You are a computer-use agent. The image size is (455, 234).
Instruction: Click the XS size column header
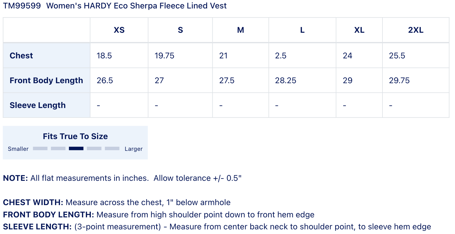[x=119, y=30]
